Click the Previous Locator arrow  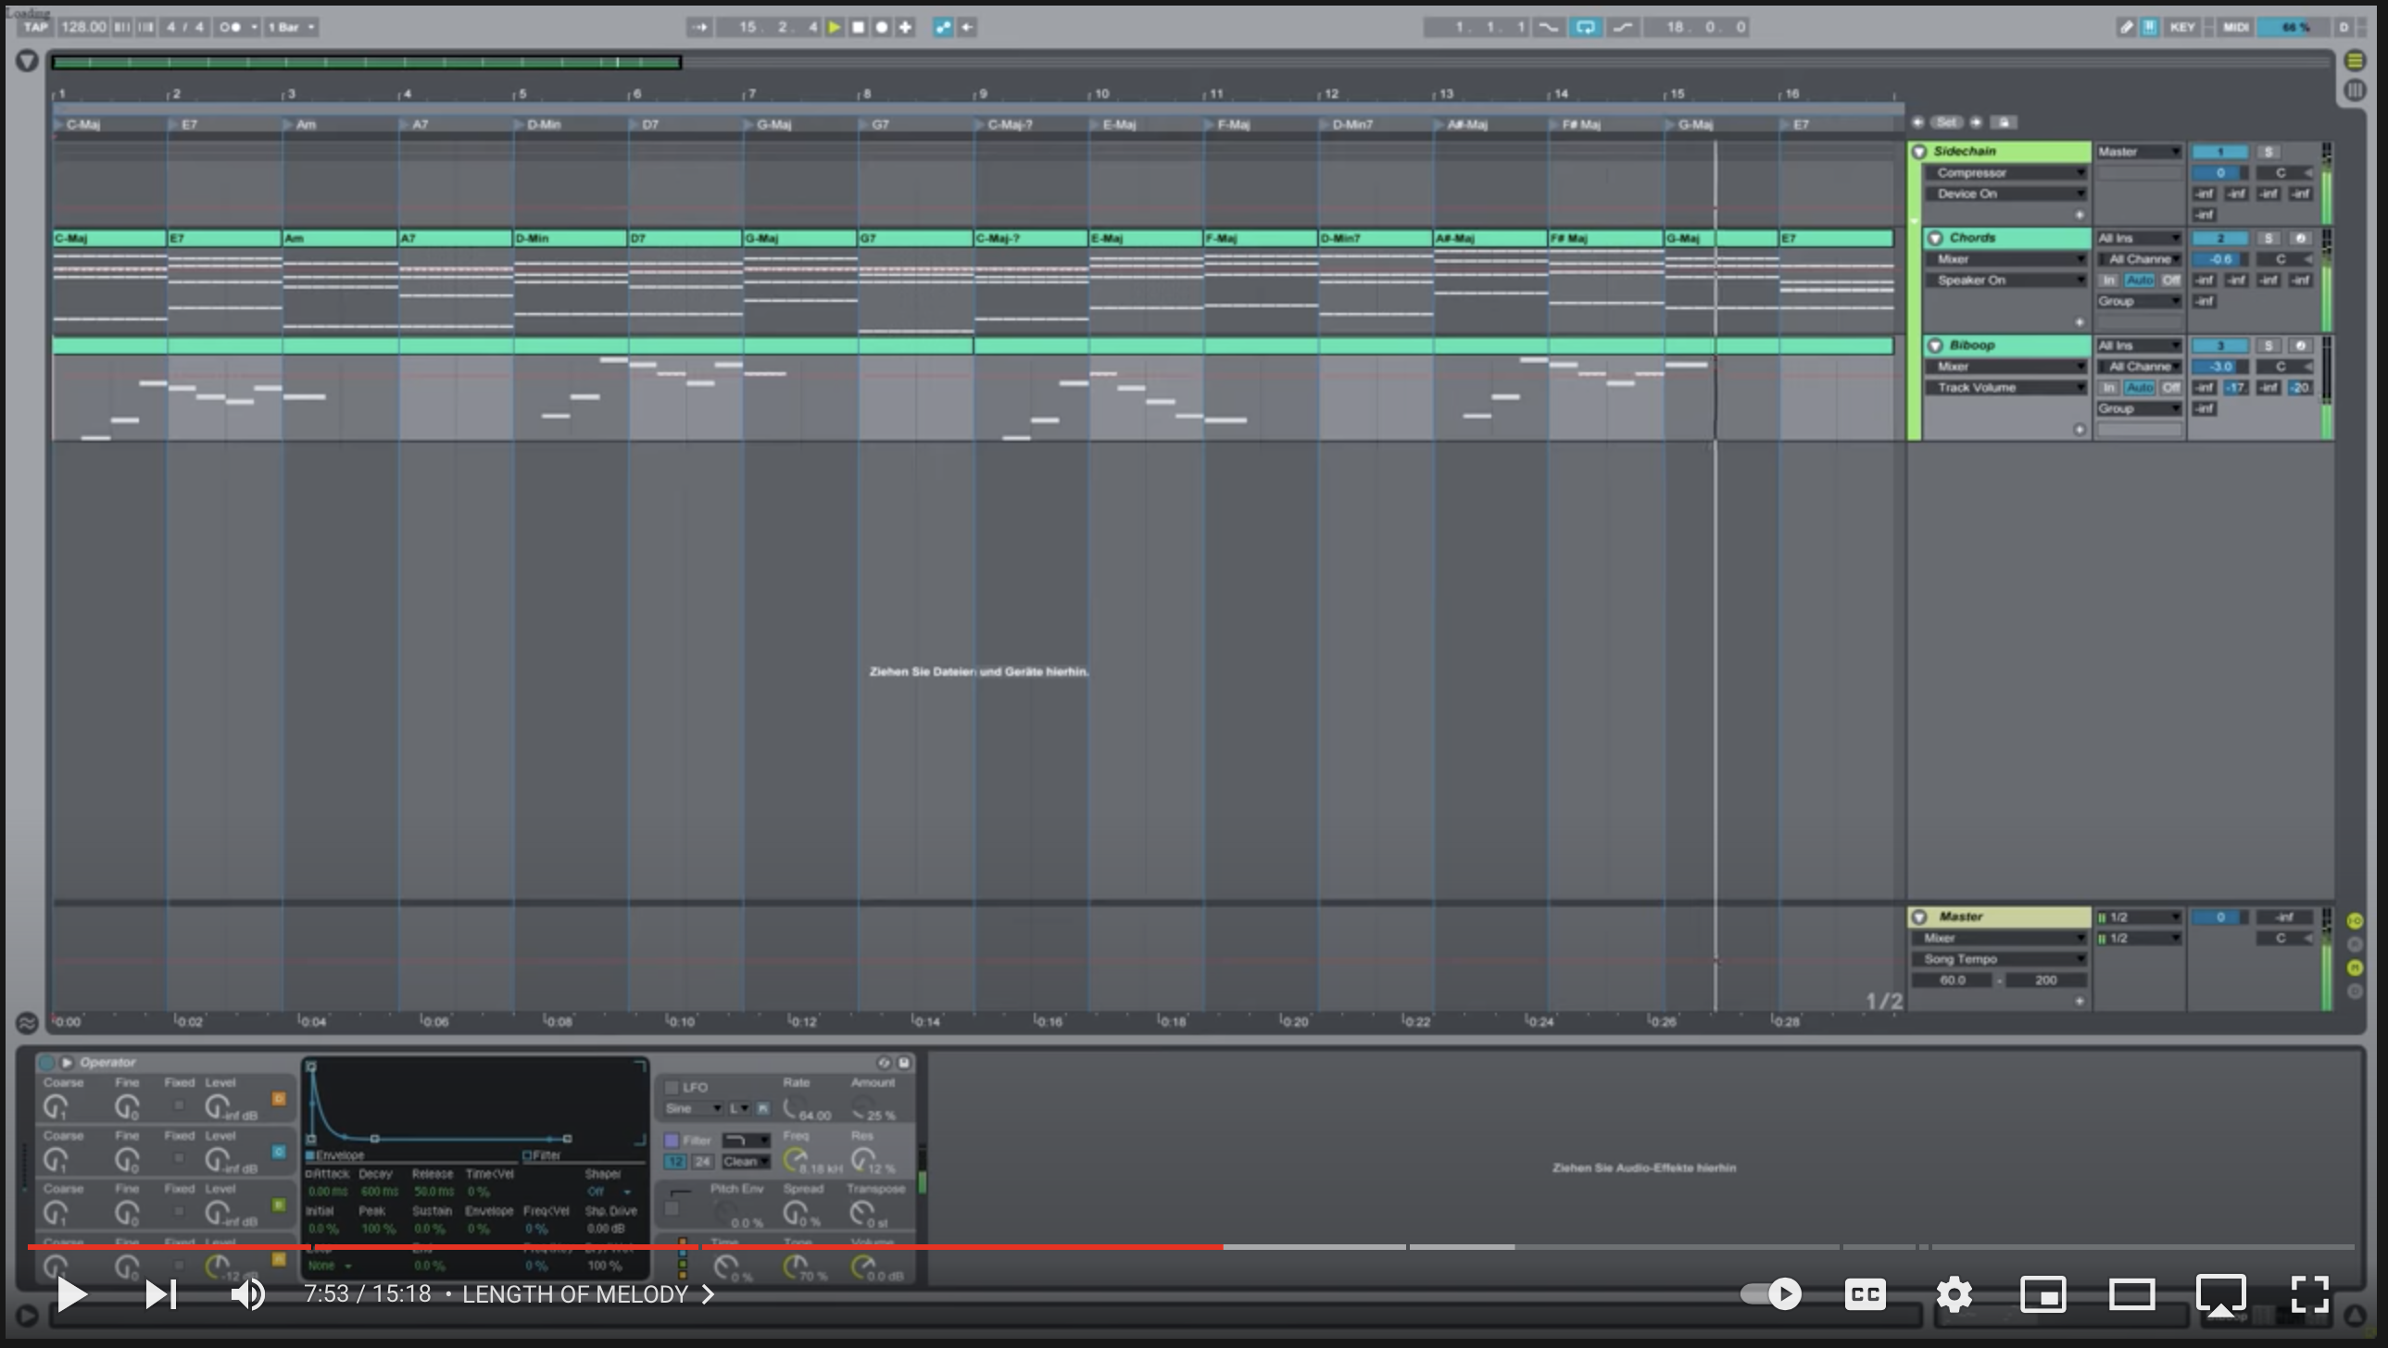pos(1918,122)
